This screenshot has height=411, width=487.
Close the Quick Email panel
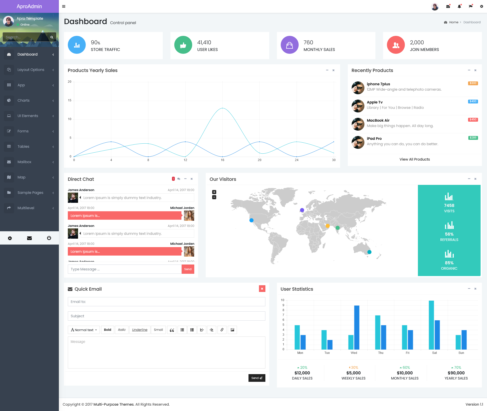pos(262,289)
